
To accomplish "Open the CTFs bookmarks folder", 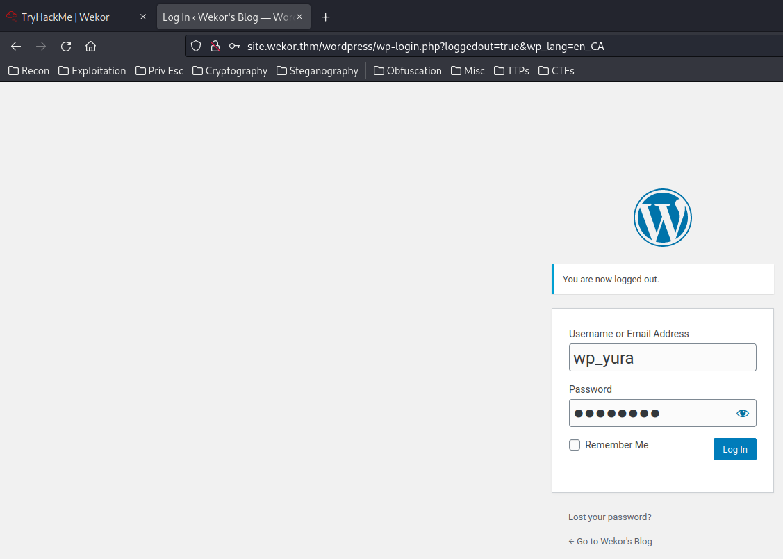I will 557,71.
